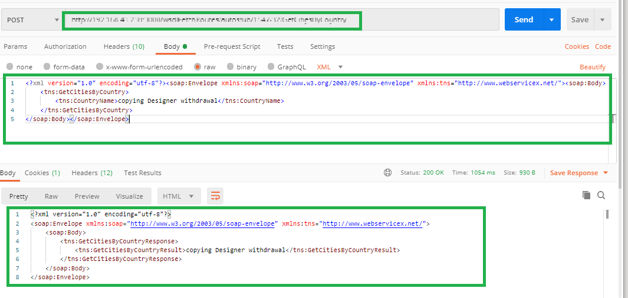Viewport: 628px width, 298px height.
Task: Open the Cookies link on the right
Action: pos(577,46)
